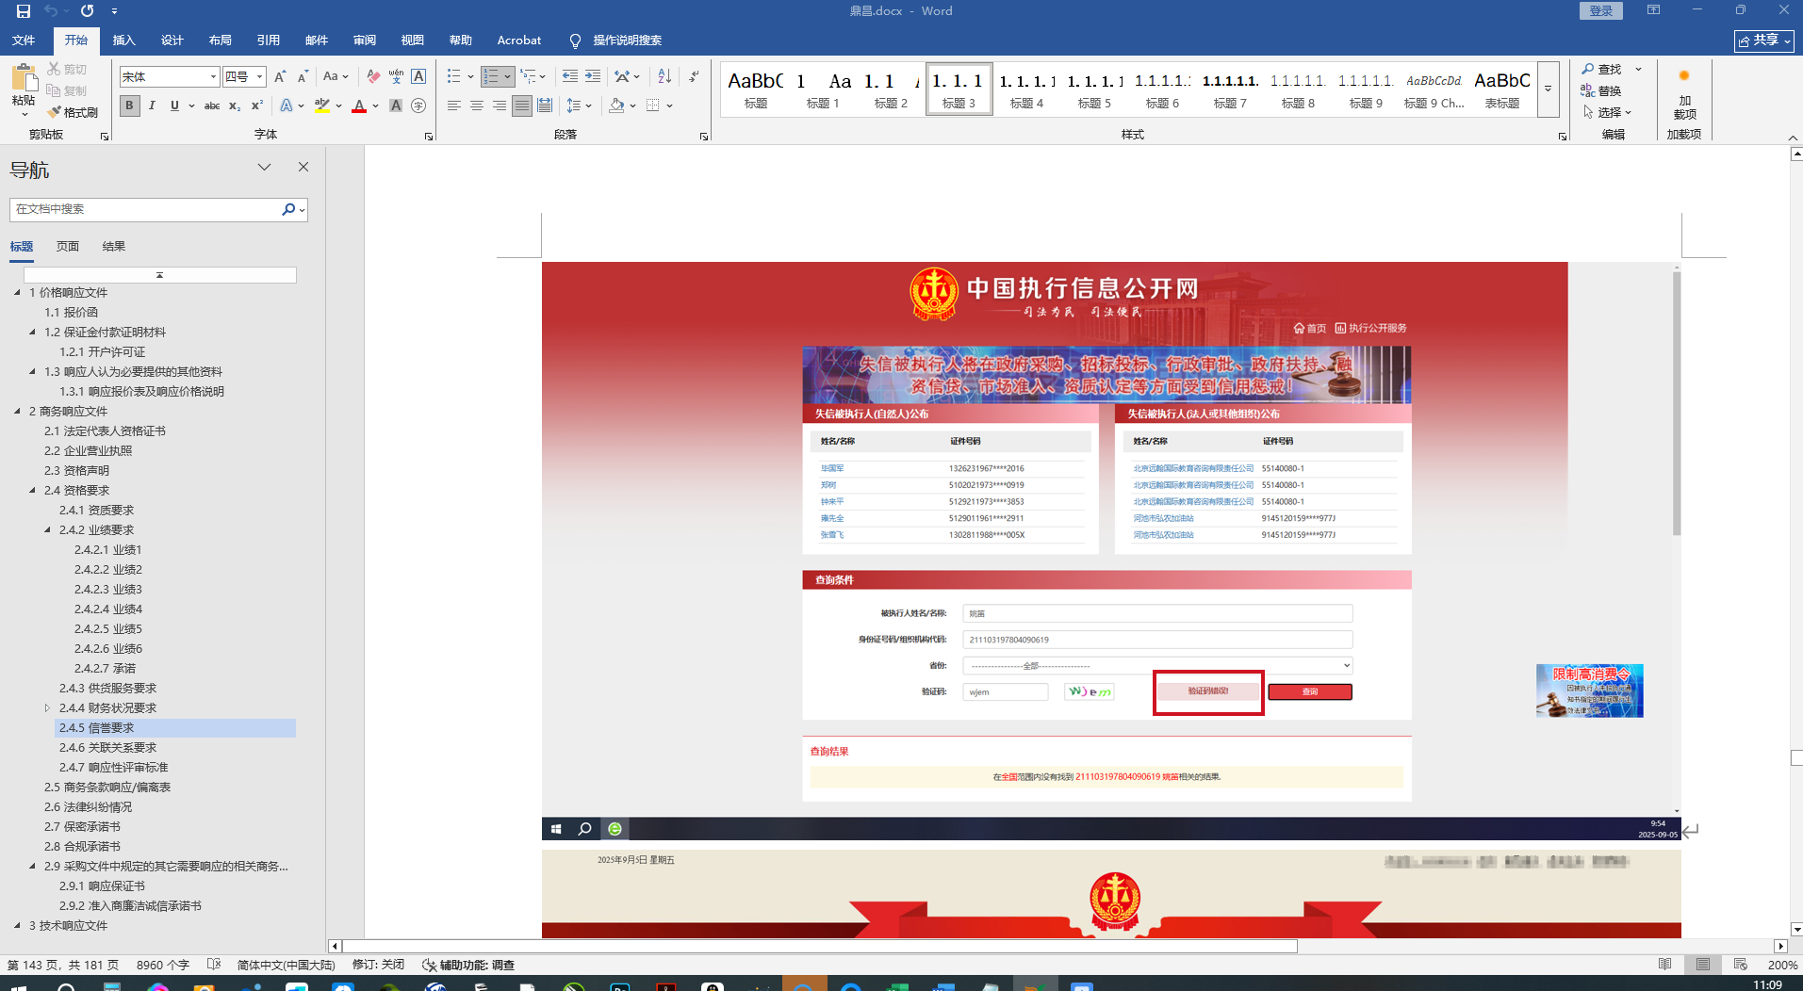Save the document from the title bar
Screen dimensions: 1803x991
24,11
